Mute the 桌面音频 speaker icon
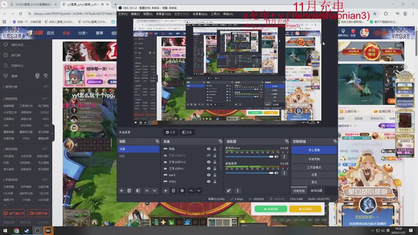This screenshot has width=418, height=235. pyautogui.click(x=276, y=173)
